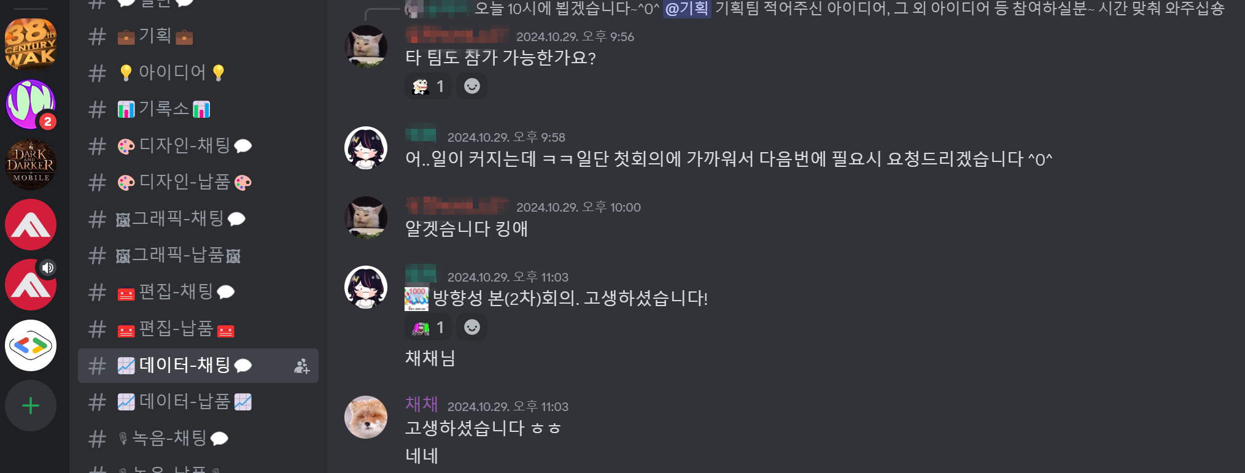Toggle the reaction with count 1 below 고생하셨습니다
The width and height of the screenshot is (1245, 473).
[x=429, y=327]
